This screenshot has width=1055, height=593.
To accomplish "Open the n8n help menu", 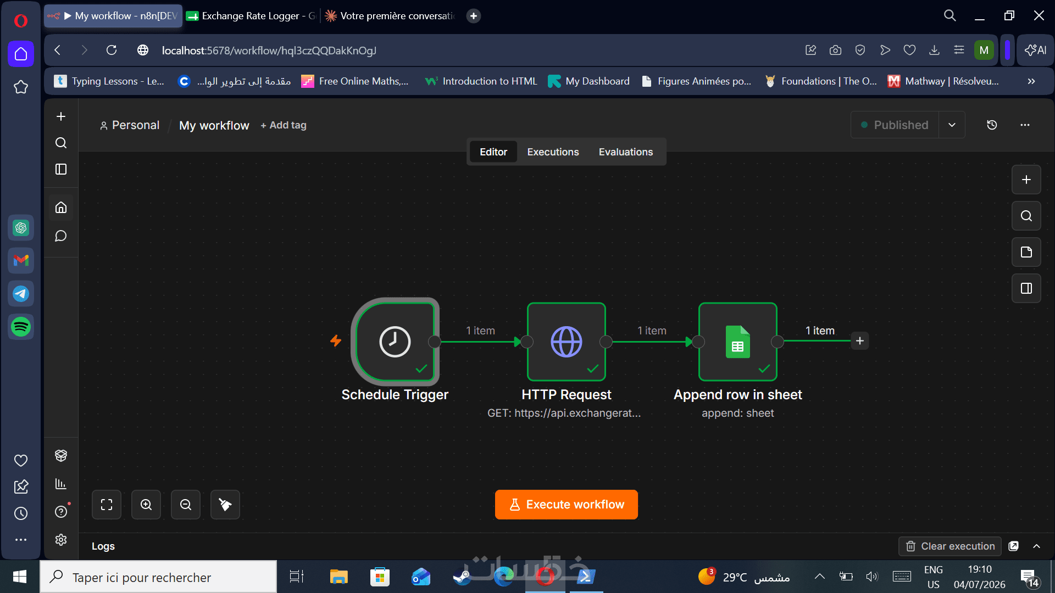I will [x=61, y=512].
